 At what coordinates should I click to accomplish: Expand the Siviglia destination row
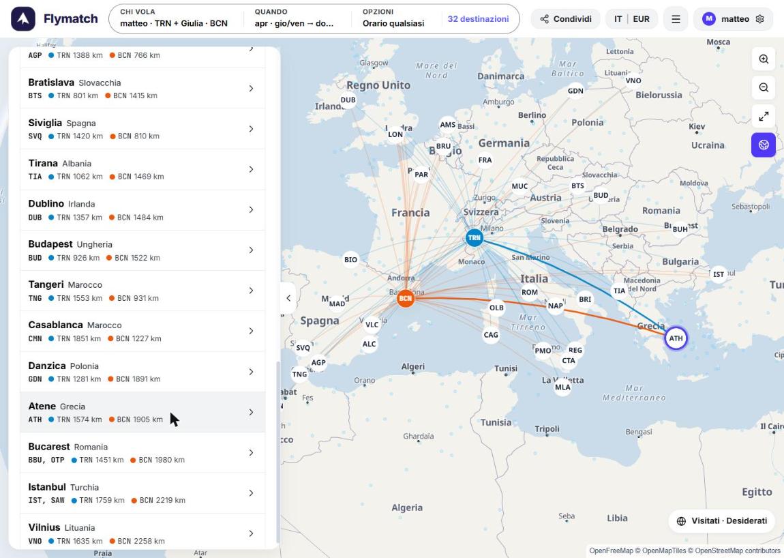coord(142,129)
